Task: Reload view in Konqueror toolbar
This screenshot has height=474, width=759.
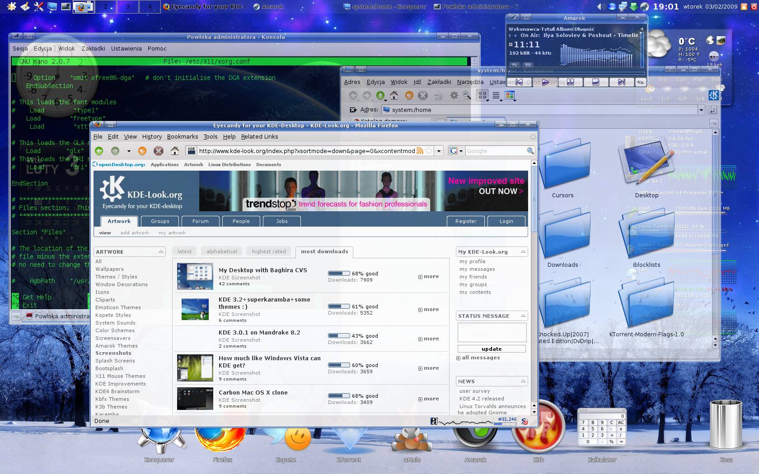Action: pos(409,95)
